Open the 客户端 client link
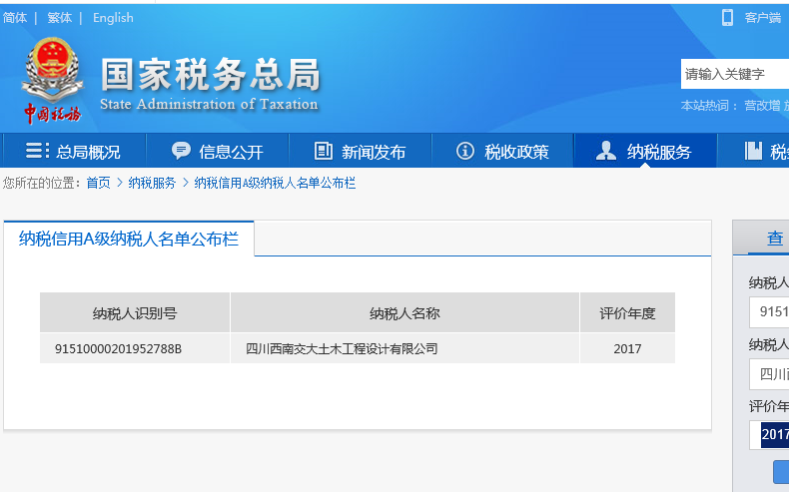 pyautogui.click(x=763, y=18)
